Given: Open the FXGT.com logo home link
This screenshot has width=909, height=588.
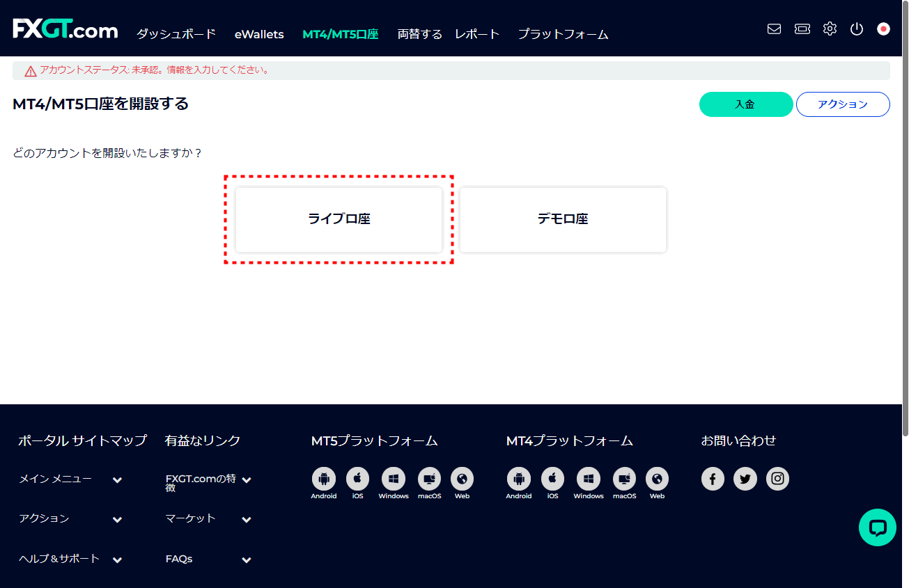Looking at the screenshot, I should [x=65, y=29].
